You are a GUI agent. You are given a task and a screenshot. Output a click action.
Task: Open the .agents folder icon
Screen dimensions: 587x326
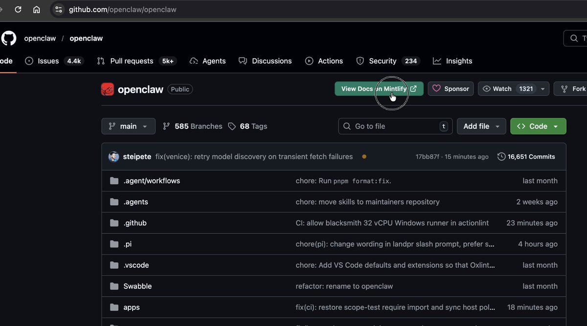click(x=114, y=202)
